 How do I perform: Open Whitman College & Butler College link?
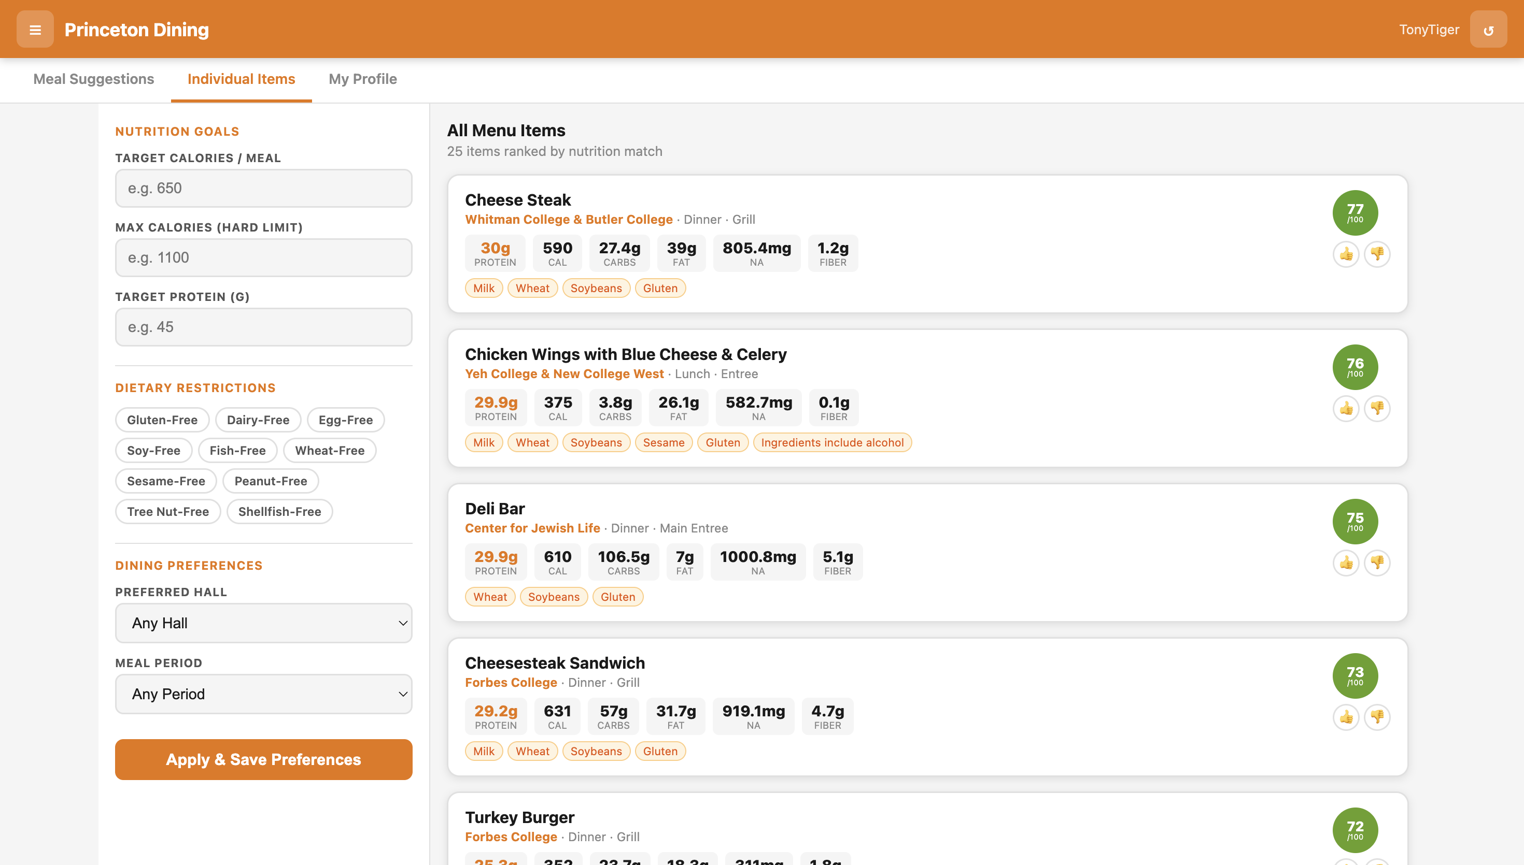coord(568,219)
